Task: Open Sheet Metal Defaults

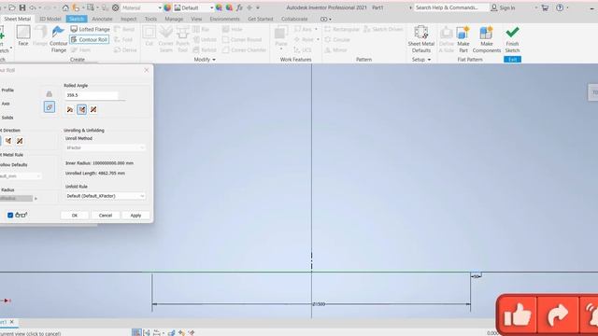Action: coord(421,39)
